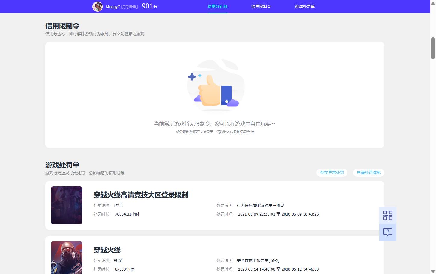
Task: Click the scrollbar down arrow
Action: click(x=433, y=271)
